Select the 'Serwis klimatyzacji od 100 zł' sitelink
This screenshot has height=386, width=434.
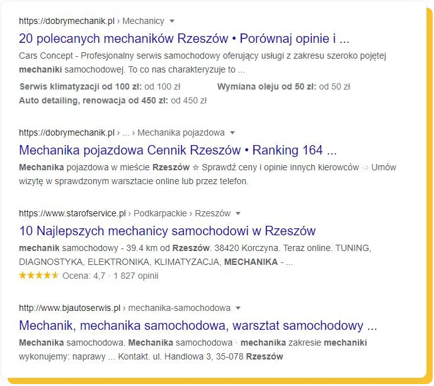[82, 86]
